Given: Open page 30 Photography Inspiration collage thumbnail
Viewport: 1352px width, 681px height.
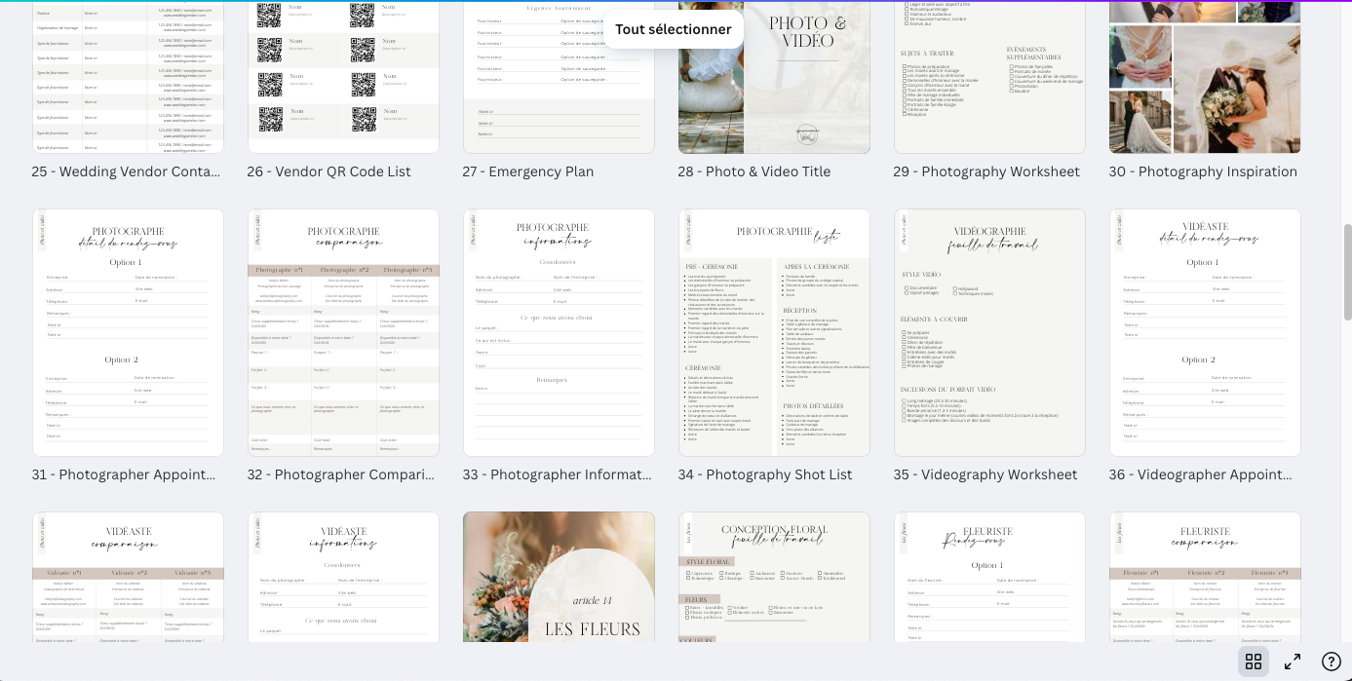Looking at the screenshot, I should 1205,78.
